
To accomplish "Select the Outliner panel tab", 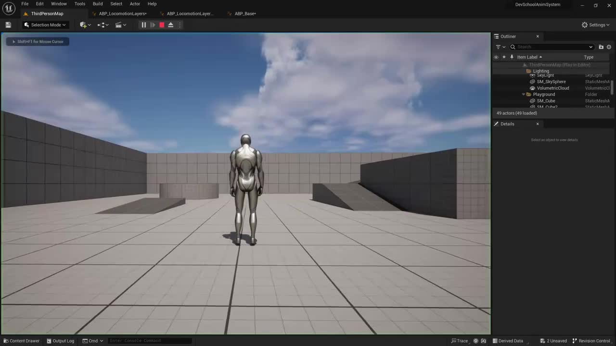I will (508, 37).
